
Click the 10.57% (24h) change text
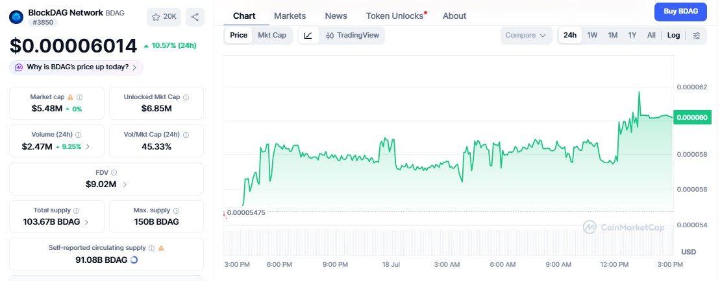[174, 45]
